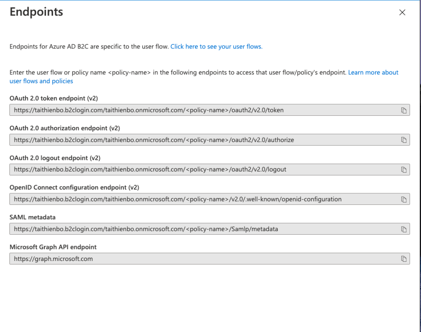Copy the OAuth 2.0 logout endpoint URL
Viewport: 421px width, 332px height.
click(405, 169)
